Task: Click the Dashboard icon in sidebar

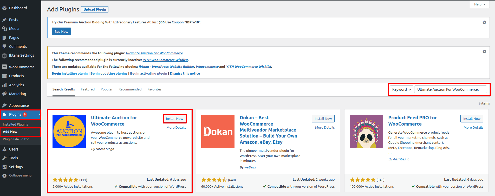Action: point(4,8)
